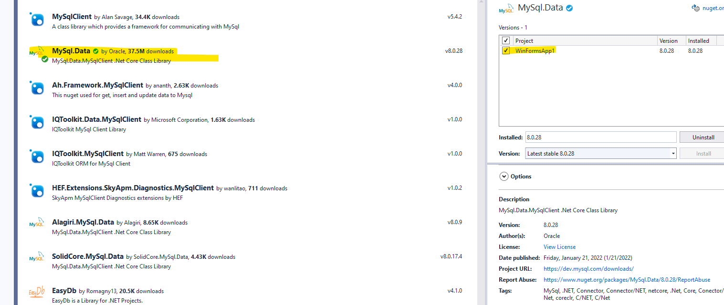Click the IQToolkit.MySqlClient package icon

click(x=37, y=156)
